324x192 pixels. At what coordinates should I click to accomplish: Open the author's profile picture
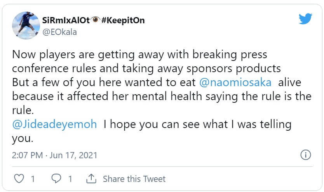click(26, 25)
